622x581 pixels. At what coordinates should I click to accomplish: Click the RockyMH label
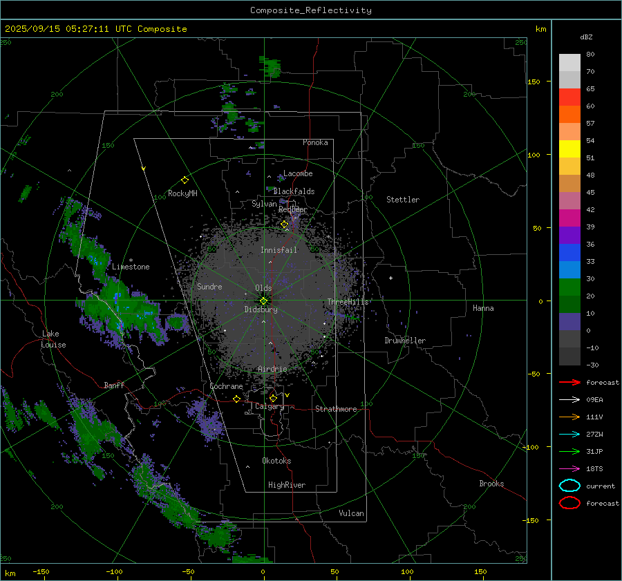point(182,193)
